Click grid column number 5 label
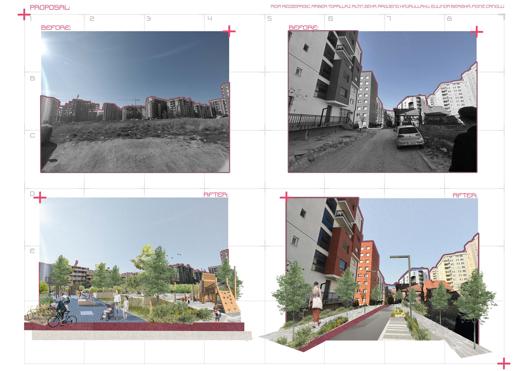This screenshot has width=525, height=371. point(269,19)
